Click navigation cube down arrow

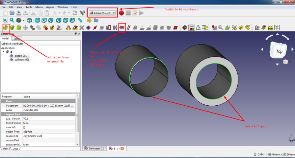click(277, 64)
